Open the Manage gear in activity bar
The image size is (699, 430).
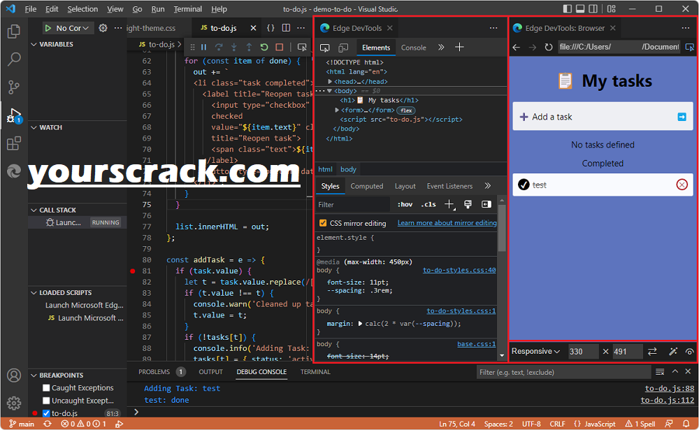(x=14, y=403)
